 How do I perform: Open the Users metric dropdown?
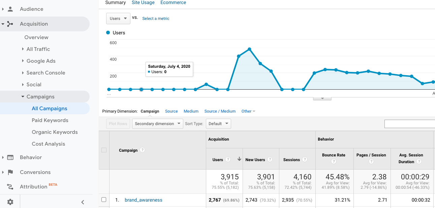pos(118,19)
